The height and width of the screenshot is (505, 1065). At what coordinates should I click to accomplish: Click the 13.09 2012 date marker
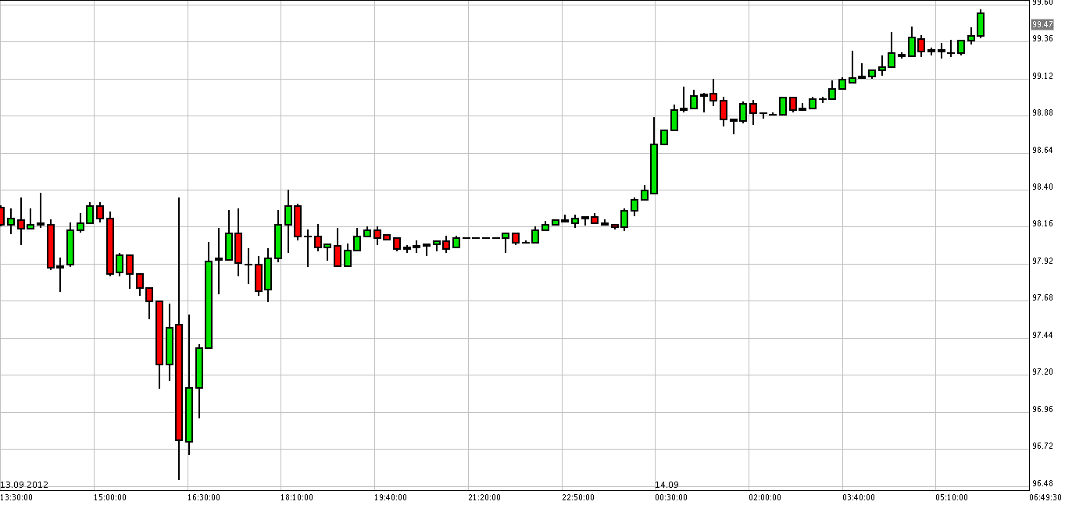pos(24,485)
